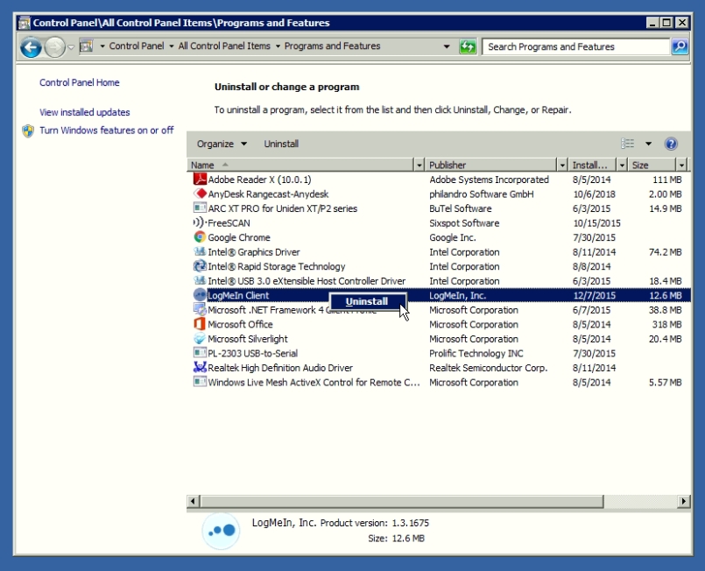Click the PL-2303 USB-to-Serial icon
Screen dimensions: 705x571
pyautogui.click(x=200, y=353)
